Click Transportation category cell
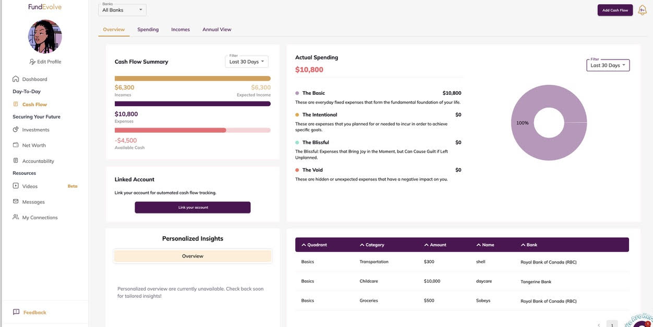 tap(374, 262)
